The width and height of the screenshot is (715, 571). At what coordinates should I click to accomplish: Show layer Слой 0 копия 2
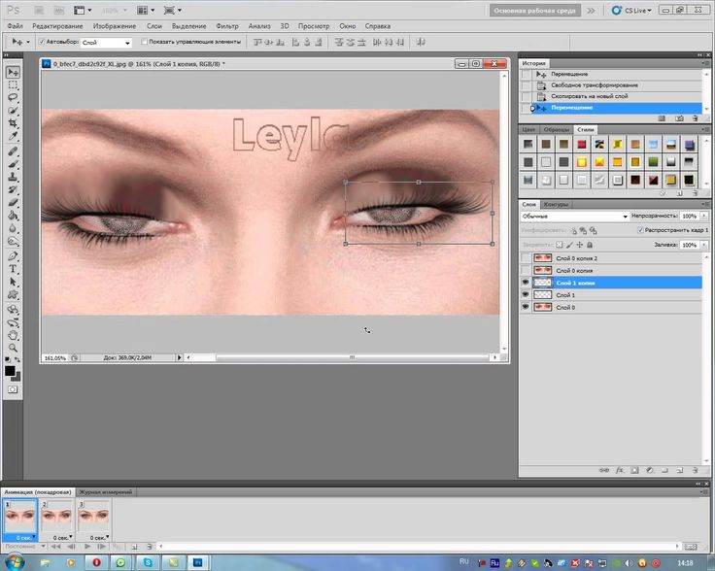tap(526, 258)
